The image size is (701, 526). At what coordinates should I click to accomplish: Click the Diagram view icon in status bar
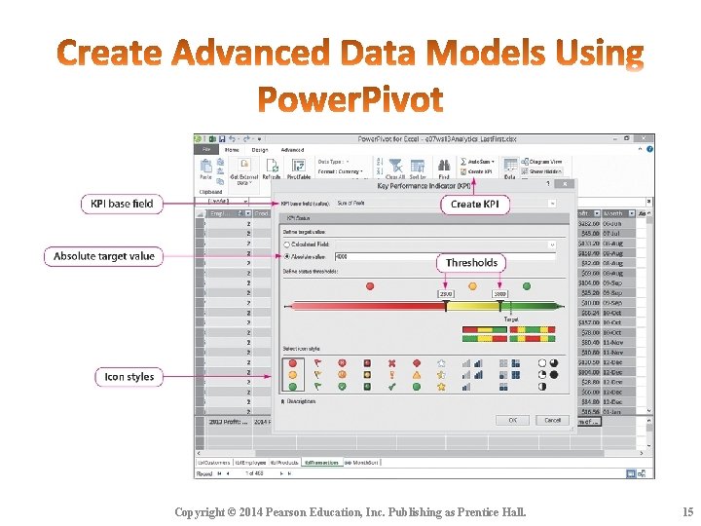point(642,473)
